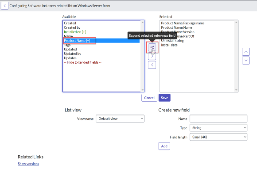The image size is (257, 169).
Task: Select Product Name [+] in Available list
Action: [101, 41]
